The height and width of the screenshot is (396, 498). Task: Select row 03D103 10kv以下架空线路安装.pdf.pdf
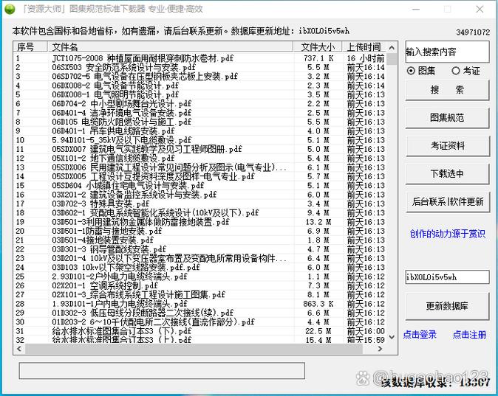point(200,267)
